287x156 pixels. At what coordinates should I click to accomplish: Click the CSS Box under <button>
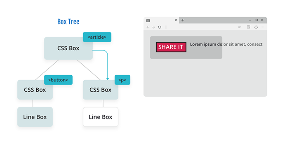[x=35, y=90]
